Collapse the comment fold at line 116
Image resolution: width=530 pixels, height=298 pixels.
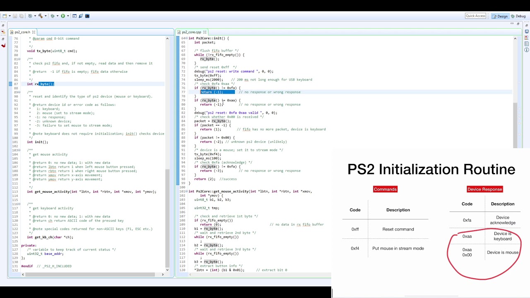point(19,204)
